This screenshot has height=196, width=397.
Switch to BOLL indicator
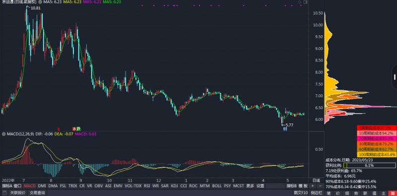click(x=217, y=186)
